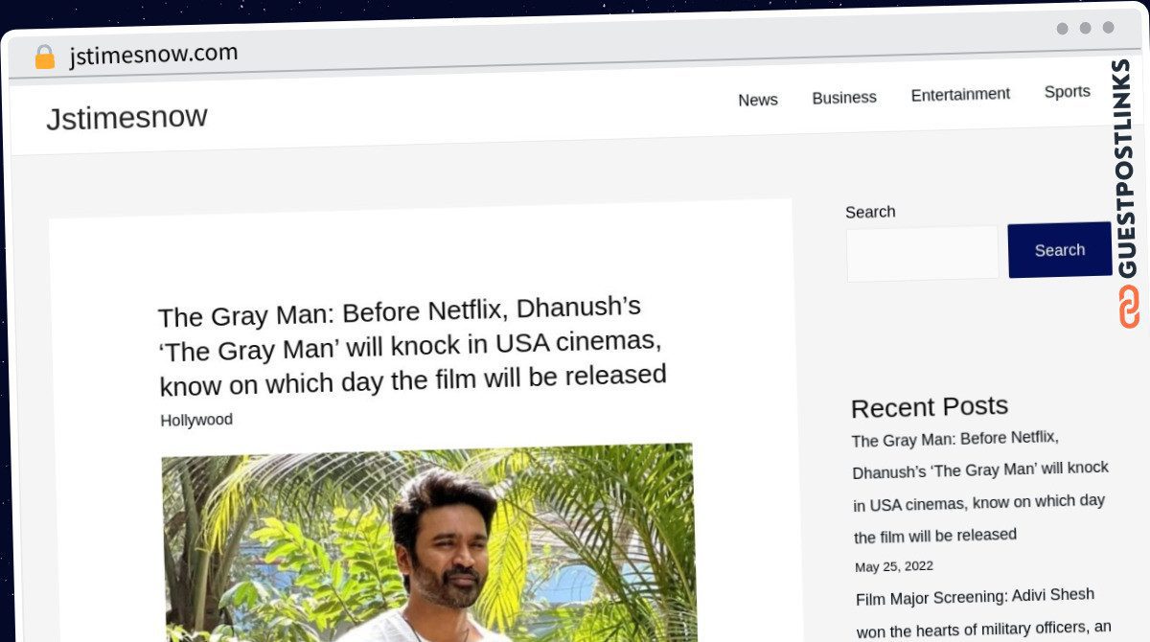Viewport: 1150px width, 642px height.
Task: Click the Dhanush article featured photo
Action: tap(428, 542)
